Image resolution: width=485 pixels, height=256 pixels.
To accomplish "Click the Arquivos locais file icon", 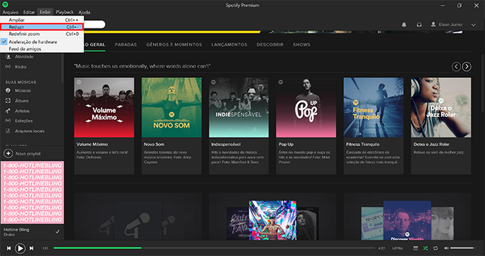I will click(x=8, y=131).
